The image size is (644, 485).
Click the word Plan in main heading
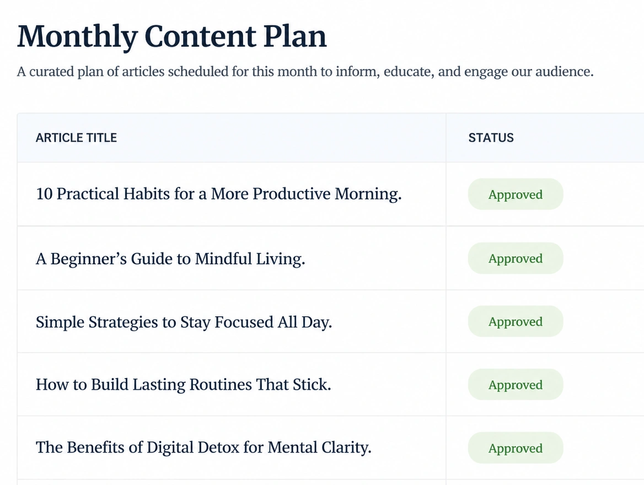[x=295, y=36]
